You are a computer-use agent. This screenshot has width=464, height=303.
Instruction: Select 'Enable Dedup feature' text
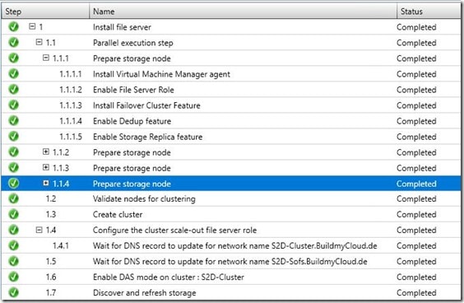point(132,121)
